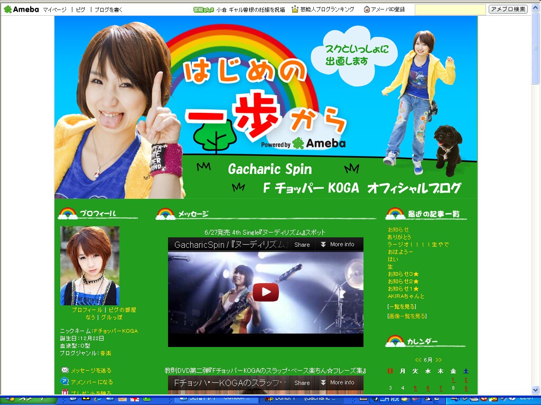Play the ヌーディリズム YouTube video

pos(266,292)
